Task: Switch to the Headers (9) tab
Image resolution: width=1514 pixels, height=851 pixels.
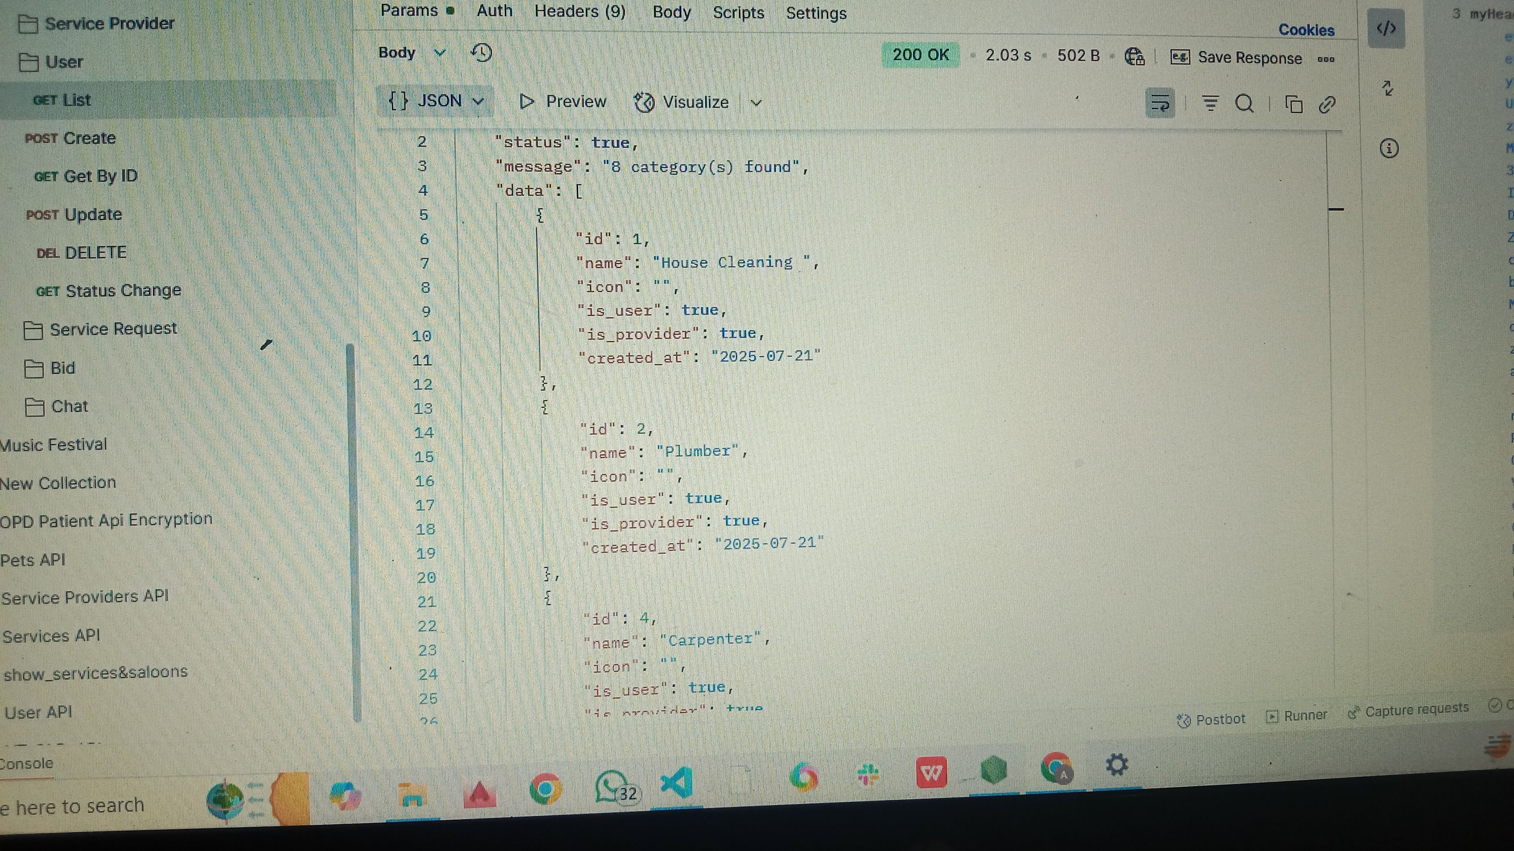Action: click(580, 12)
